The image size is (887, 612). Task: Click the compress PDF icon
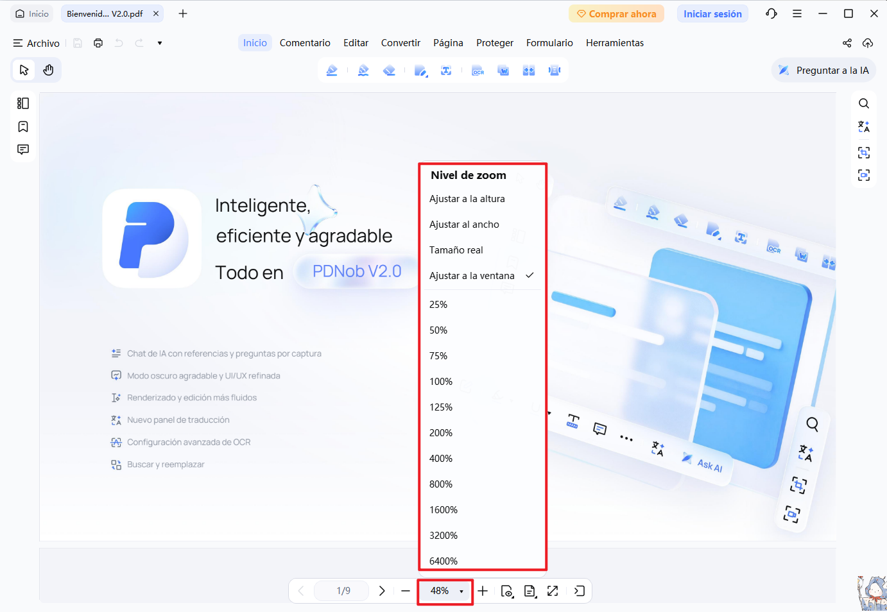tap(555, 71)
